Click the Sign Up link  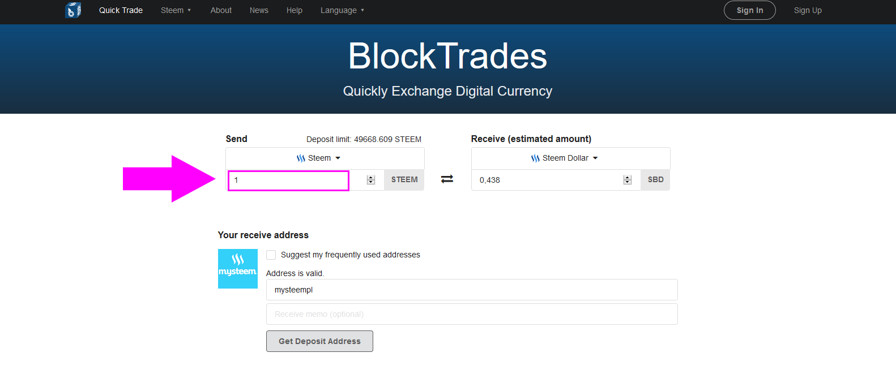coord(808,10)
